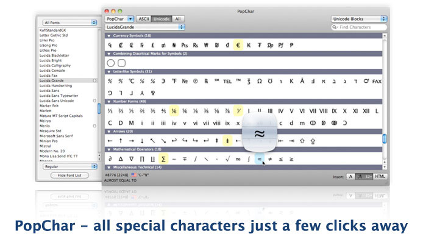Viewport: 423px width, 234px height.
Task: Select Microsoft Sans Serif in font list
Action: (56, 136)
